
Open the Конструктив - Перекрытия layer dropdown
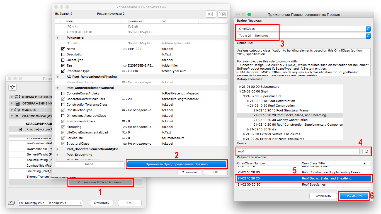(x=50, y=203)
